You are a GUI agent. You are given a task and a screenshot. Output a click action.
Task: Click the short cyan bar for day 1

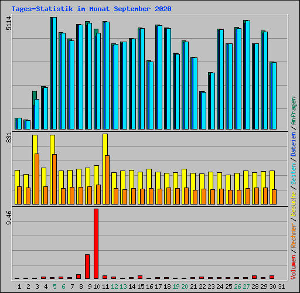pyautogui.click(x=19, y=124)
